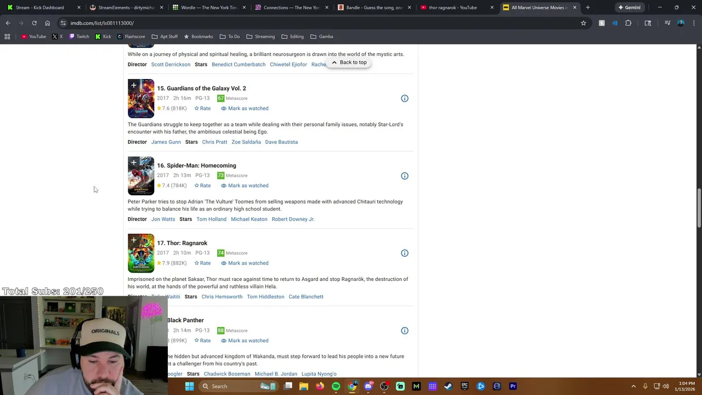The image size is (702, 395).
Task: Open Adobe Premiere Pro from taskbar
Action: point(513,386)
